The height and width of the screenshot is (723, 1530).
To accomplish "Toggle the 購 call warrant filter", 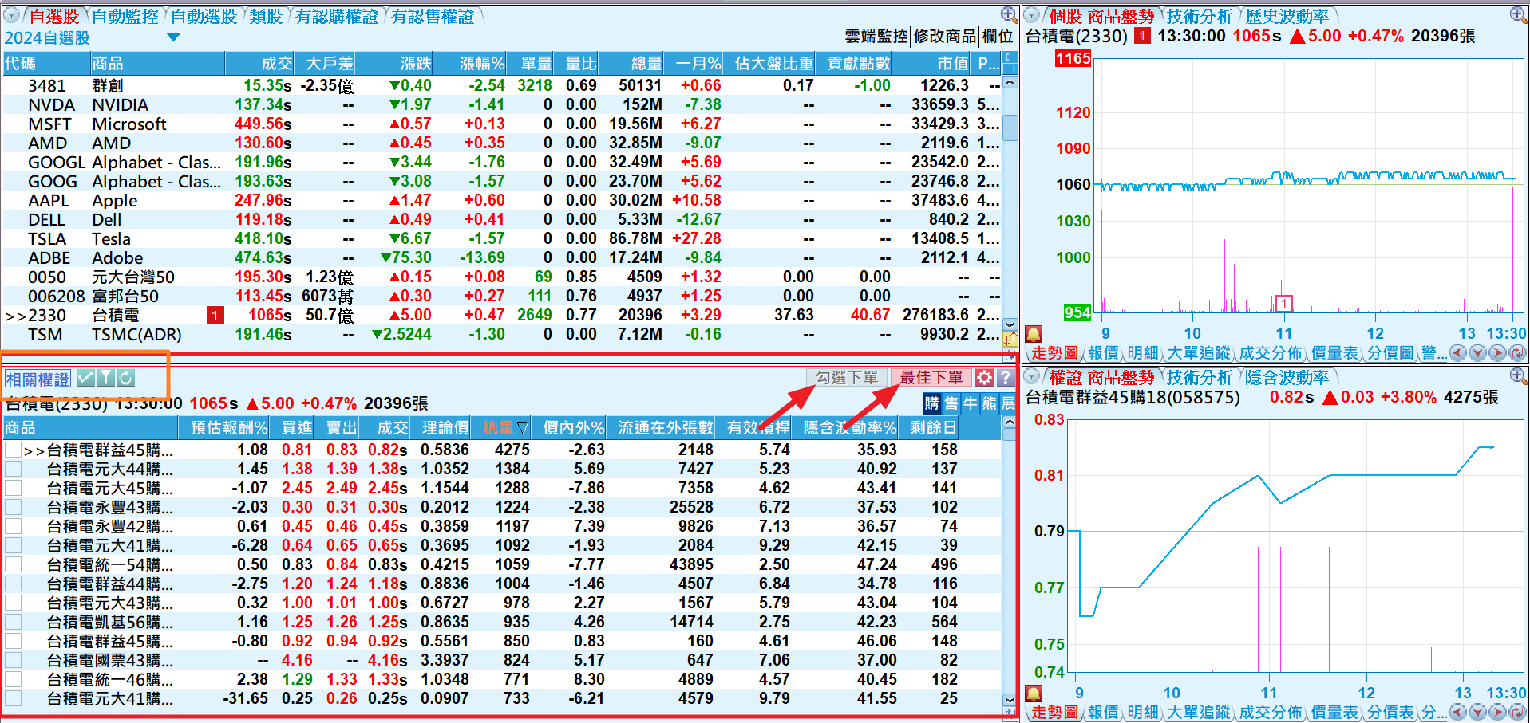I will pos(931,403).
